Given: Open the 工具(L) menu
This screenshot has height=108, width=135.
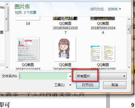Looking at the screenshot, I should coord(63,85).
